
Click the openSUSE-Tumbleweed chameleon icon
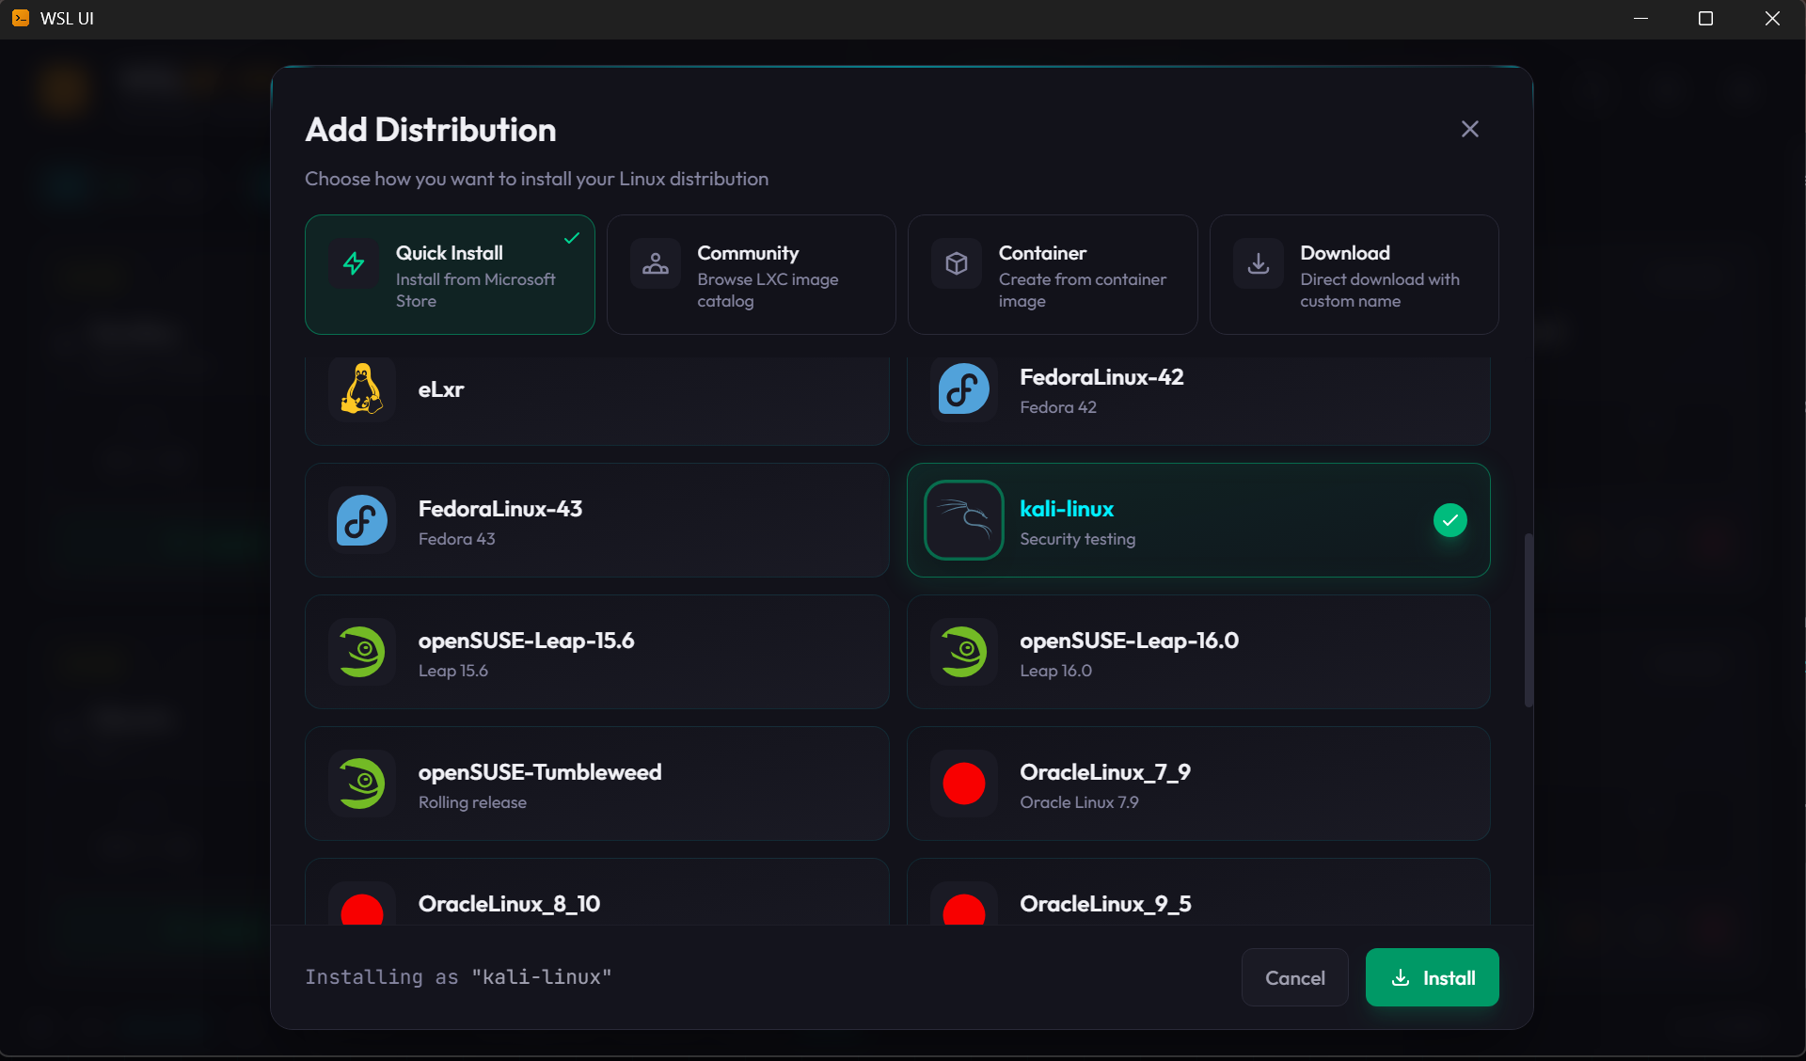(x=362, y=784)
